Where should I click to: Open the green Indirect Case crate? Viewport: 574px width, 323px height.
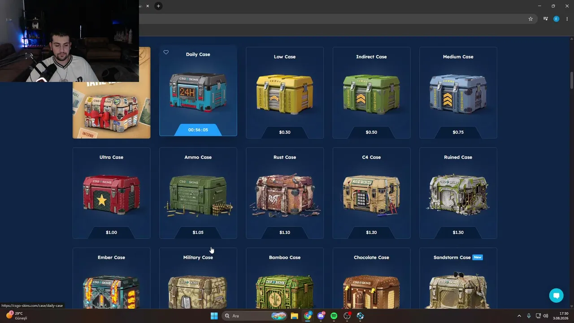coord(371,93)
